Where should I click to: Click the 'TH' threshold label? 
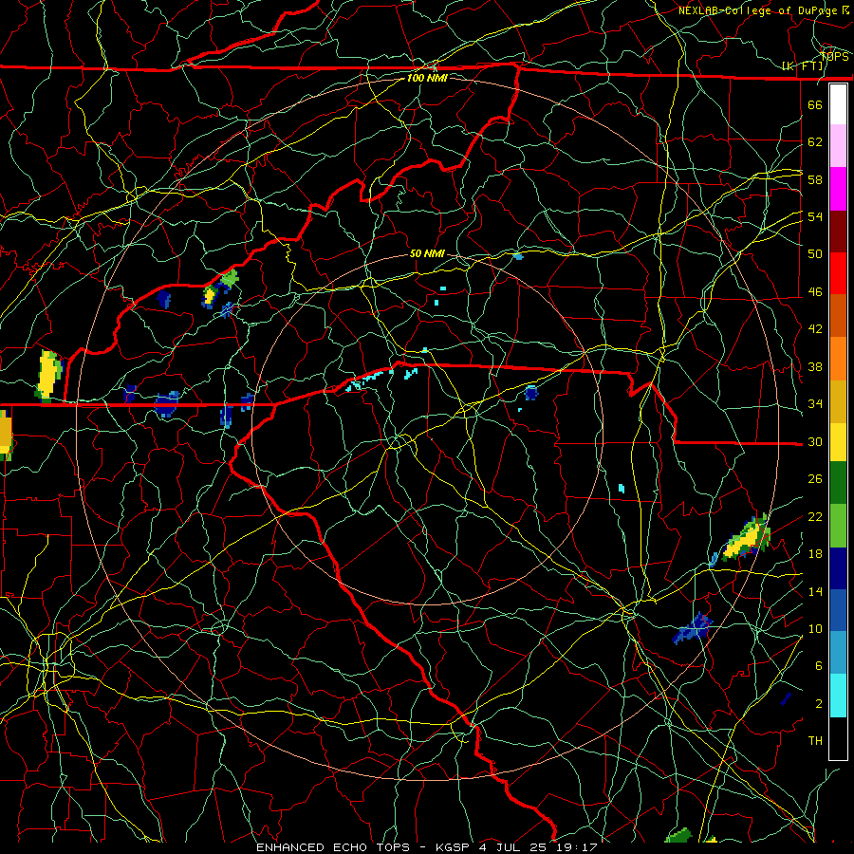815,741
